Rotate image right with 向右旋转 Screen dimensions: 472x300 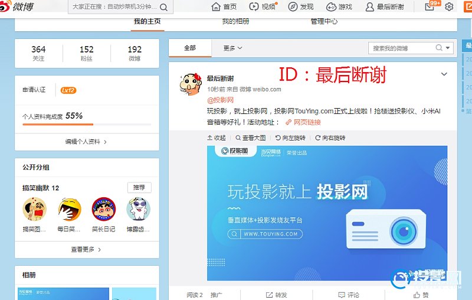[x=330, y=138]
